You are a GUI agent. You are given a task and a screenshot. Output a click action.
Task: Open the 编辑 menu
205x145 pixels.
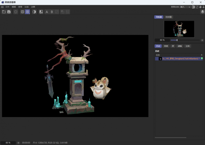pos(14,7)
